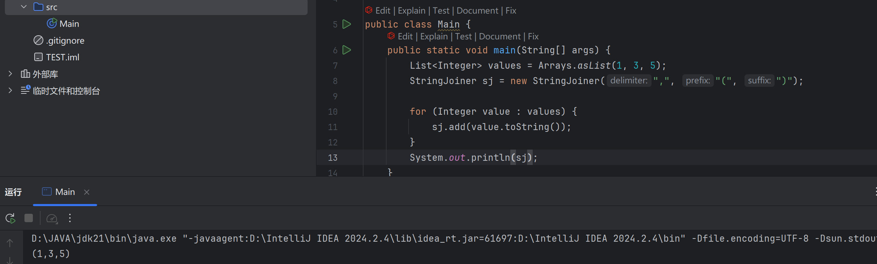Place cursor on sj.add(value.toString()) line

(x=501, y=127)
